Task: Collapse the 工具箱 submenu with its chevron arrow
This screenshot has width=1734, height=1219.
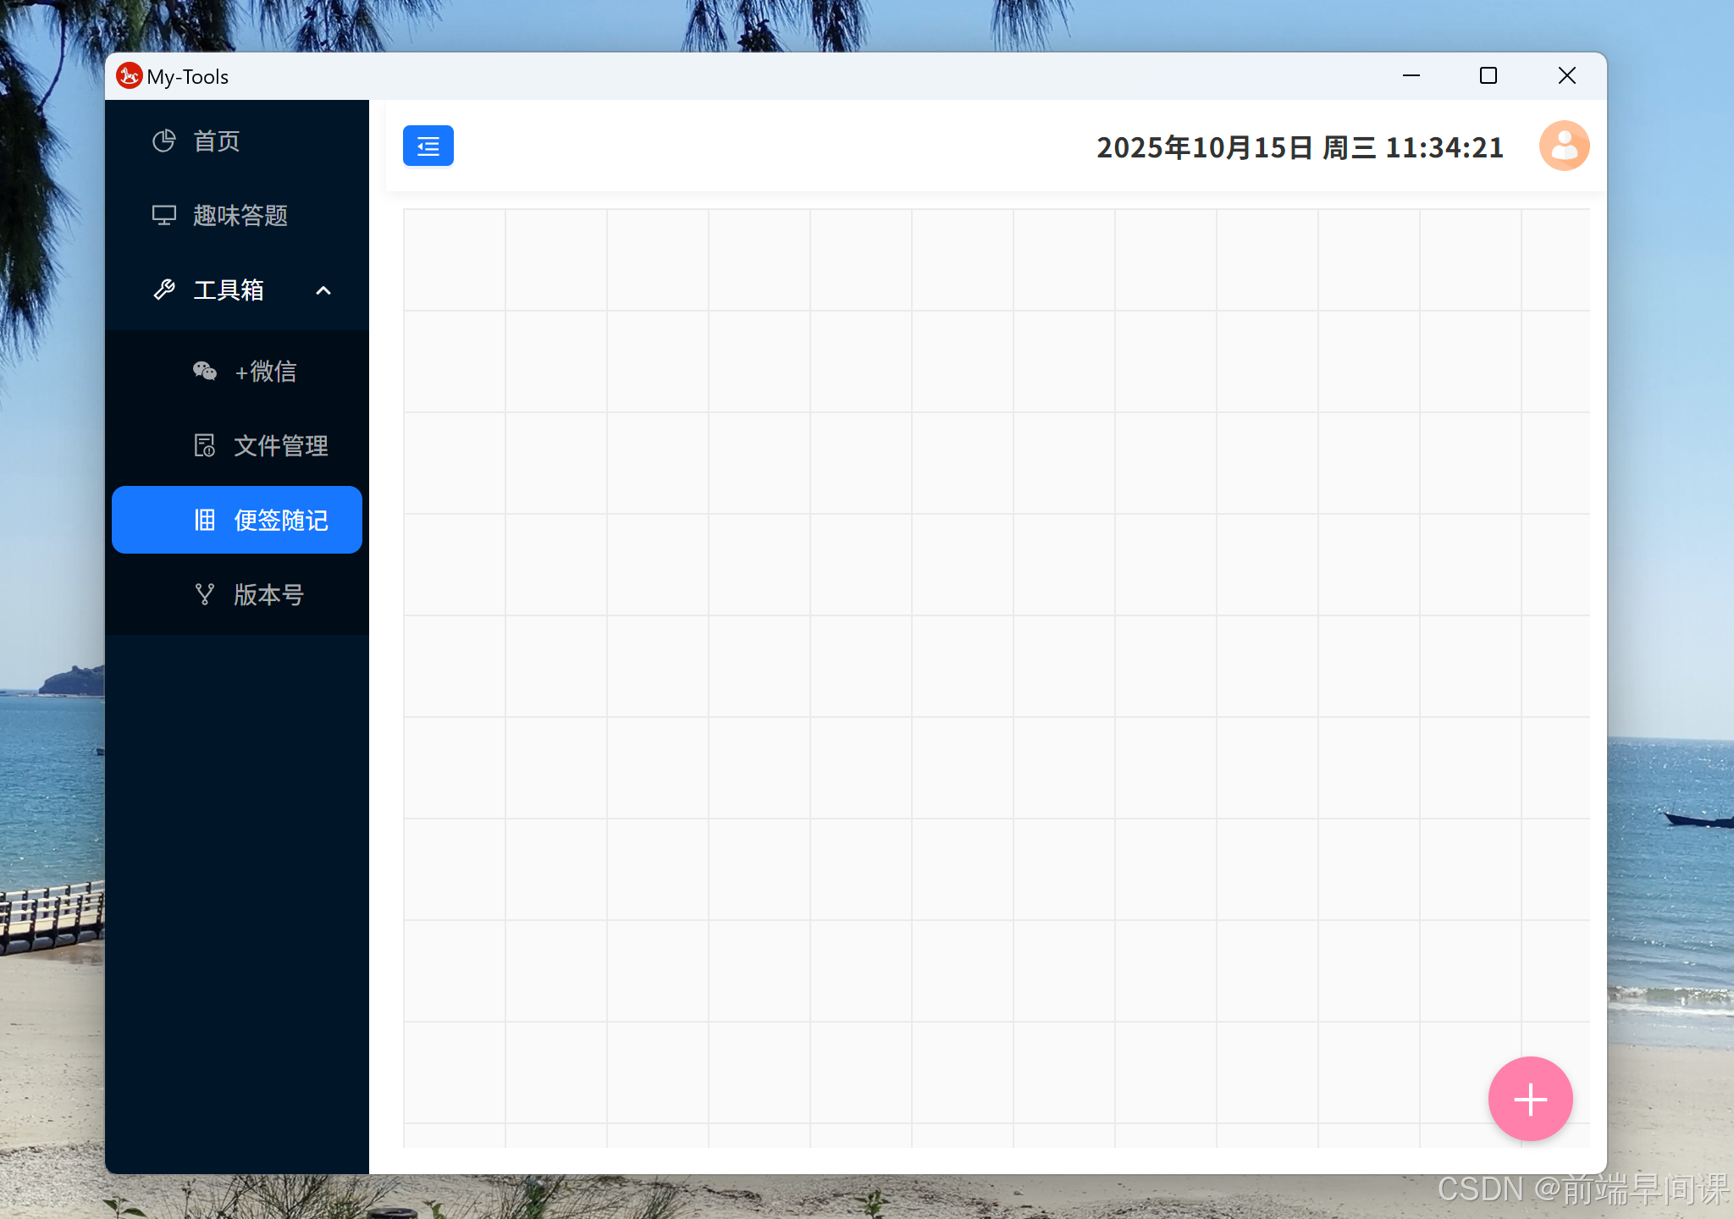Action: (323, 290)
